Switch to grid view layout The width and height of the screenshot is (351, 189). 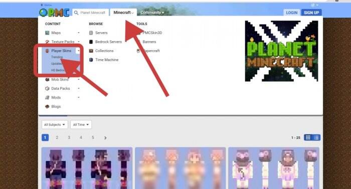(x=308, y=137)
